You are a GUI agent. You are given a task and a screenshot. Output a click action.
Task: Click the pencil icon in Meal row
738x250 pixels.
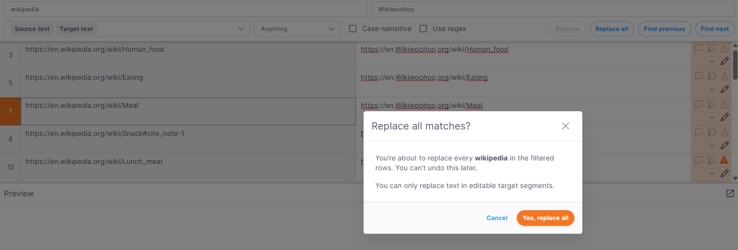coord(724,118)
